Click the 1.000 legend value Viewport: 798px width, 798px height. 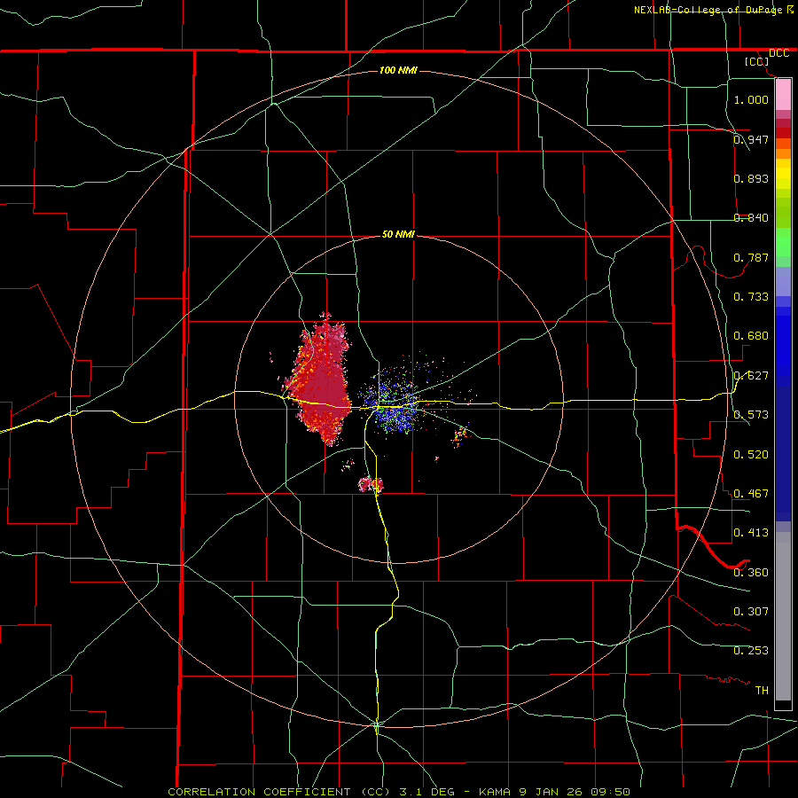pyautogui.click(x=751, y=99)
